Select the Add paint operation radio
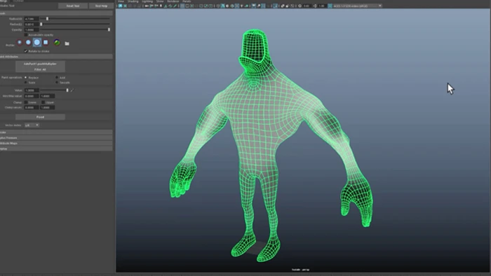The height and width of the screenshot is (276, 491). (57, 77)
